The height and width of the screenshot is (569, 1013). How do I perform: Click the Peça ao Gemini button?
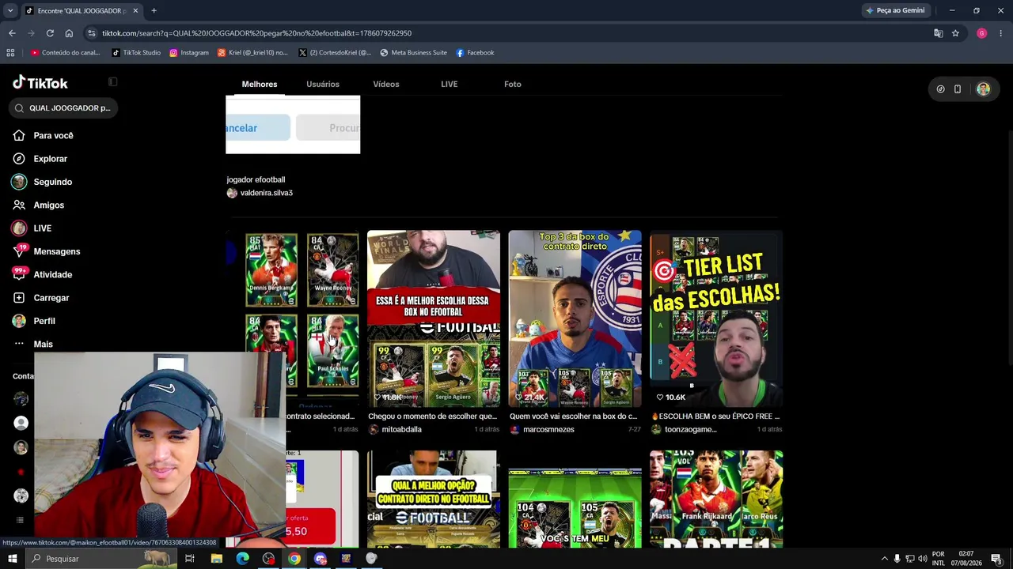tap(896, 11)
